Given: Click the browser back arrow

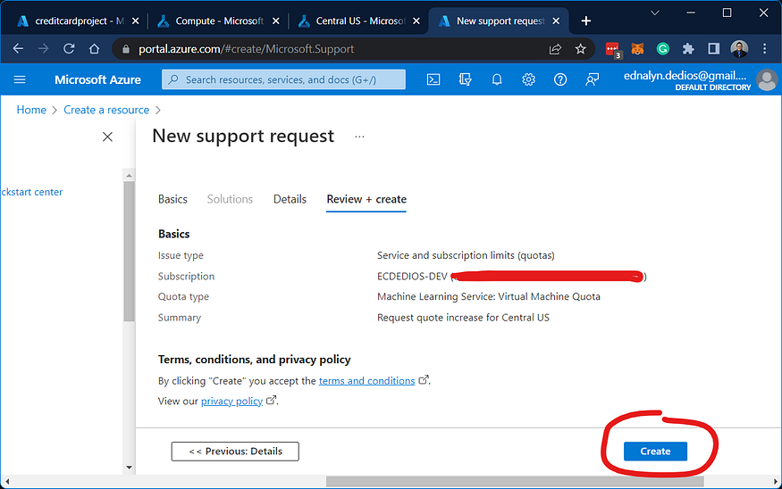Looking at the screenshot, I should click(18, 49).
